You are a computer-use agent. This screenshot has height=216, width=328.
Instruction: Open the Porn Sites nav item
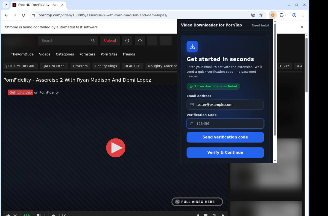click(109, 54)
